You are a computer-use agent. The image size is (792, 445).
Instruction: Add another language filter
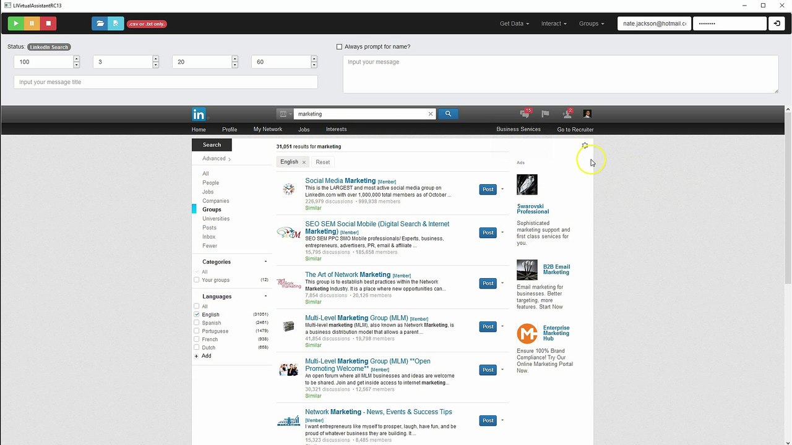(203, 356)
